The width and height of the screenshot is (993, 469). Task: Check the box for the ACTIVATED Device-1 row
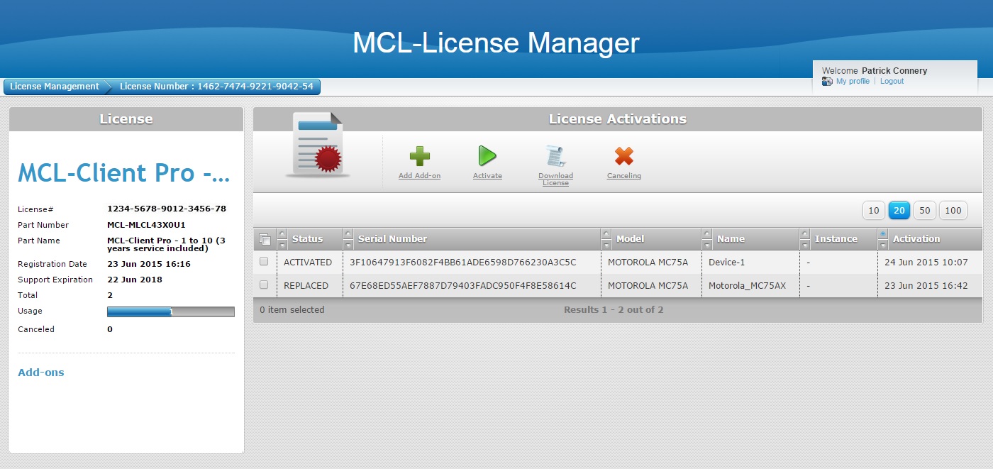(264, 262)
